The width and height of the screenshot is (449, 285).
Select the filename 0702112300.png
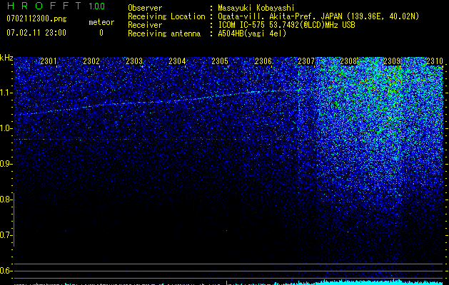point(36,19)
